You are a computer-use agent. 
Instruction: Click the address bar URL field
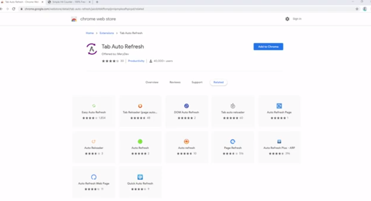(187, 9)
